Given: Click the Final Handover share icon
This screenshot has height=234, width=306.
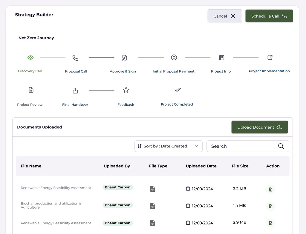Looking at the screenshot, I should coord(75,90).
